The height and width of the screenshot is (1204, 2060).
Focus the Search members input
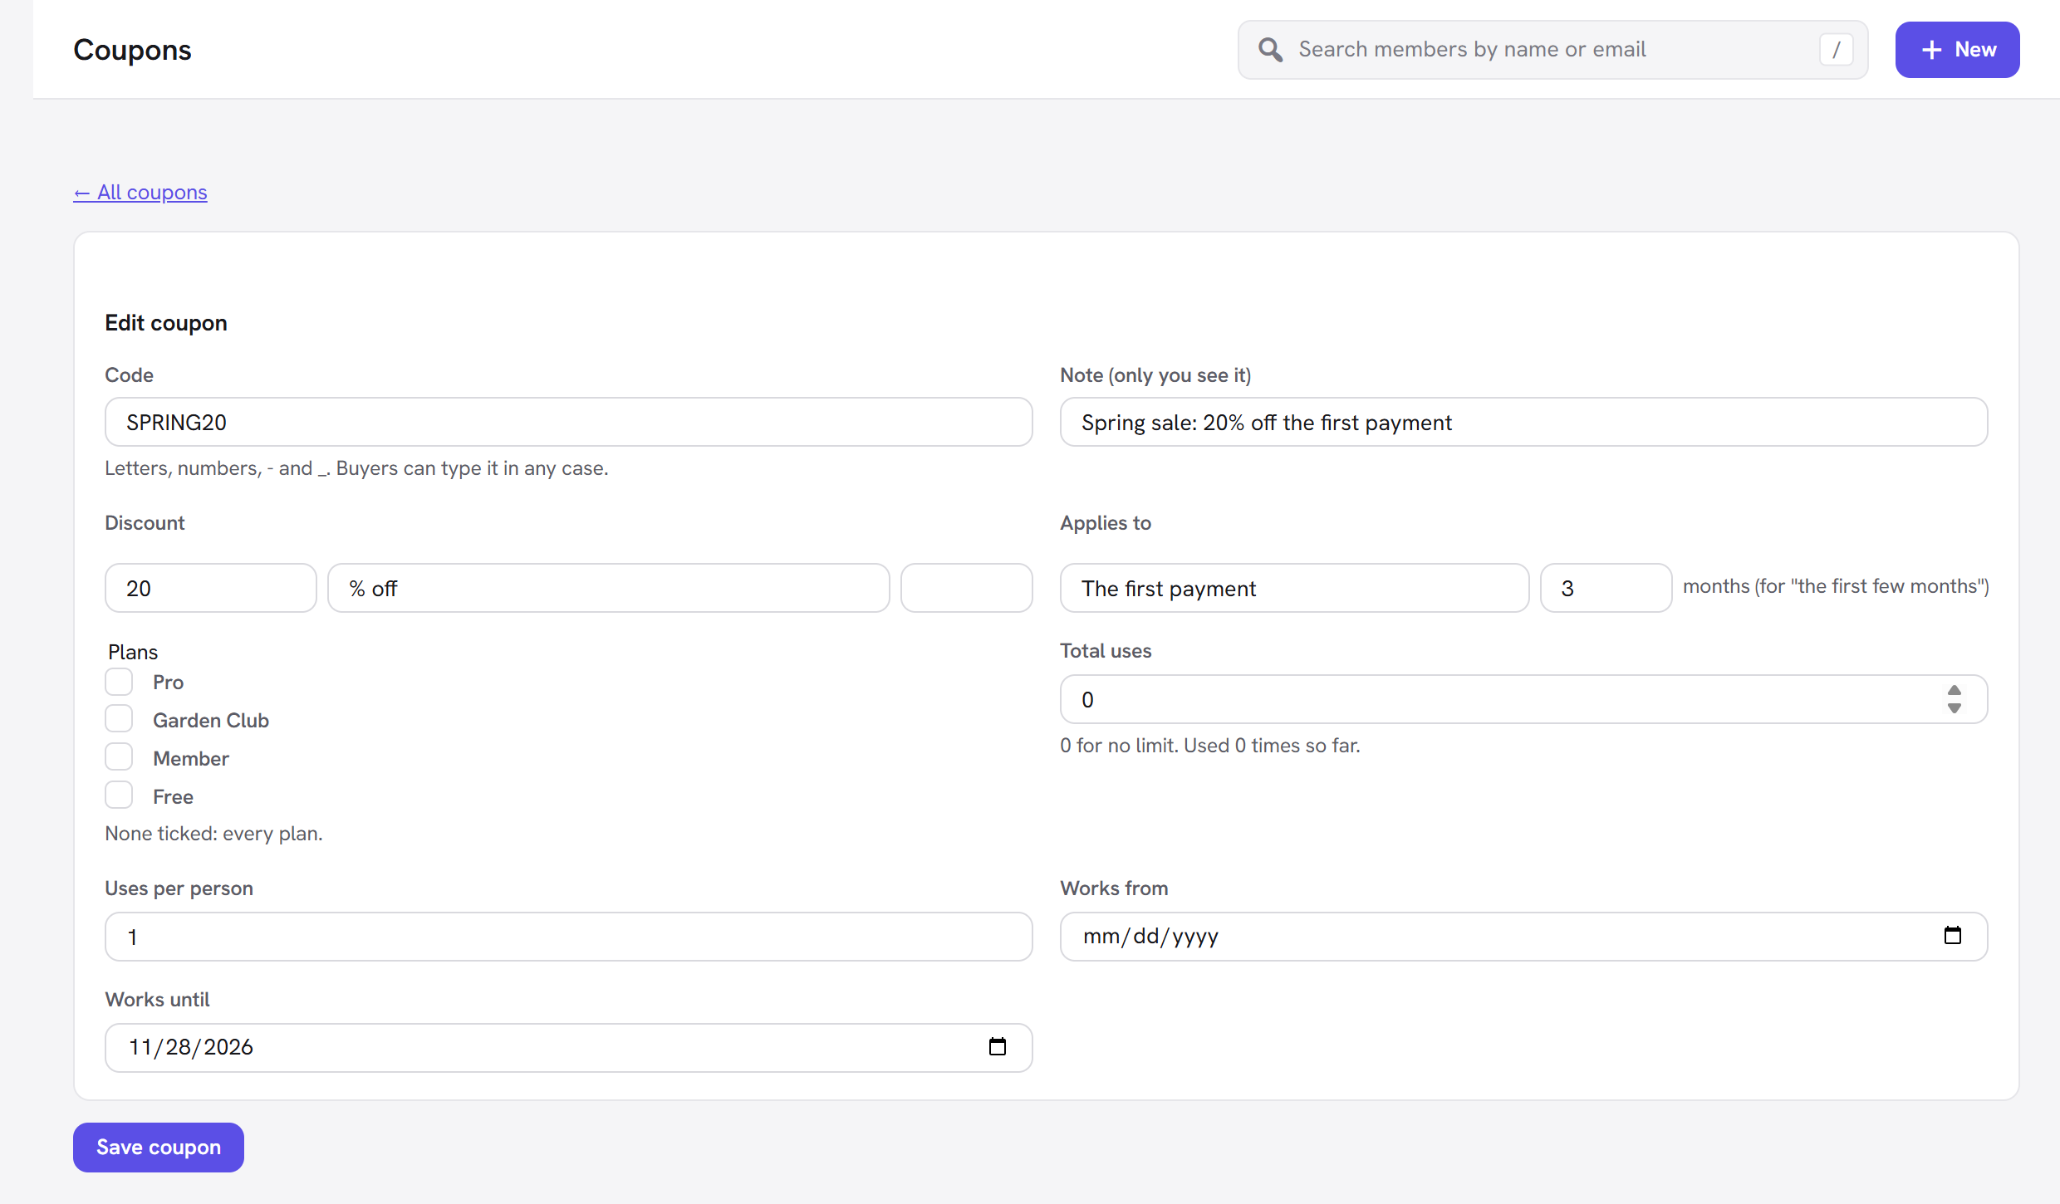pyautogui.click(x=1552, y=50)
